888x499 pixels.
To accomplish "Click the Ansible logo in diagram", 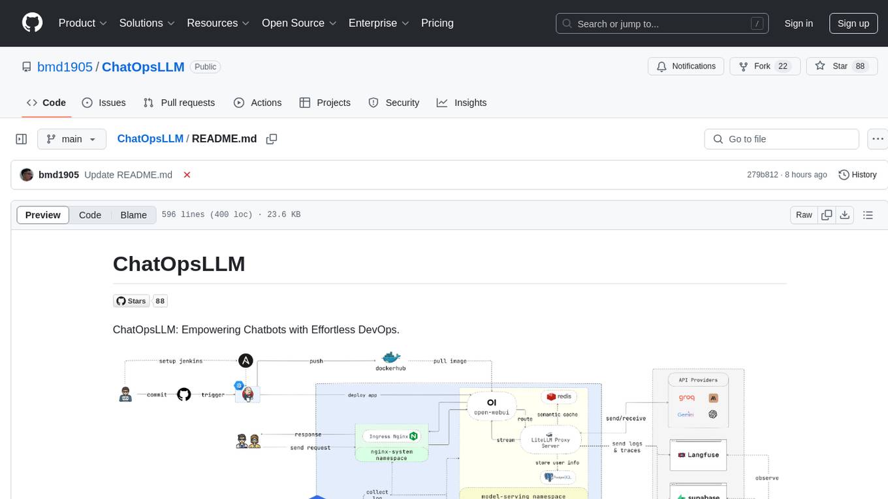I will [246, 361].
